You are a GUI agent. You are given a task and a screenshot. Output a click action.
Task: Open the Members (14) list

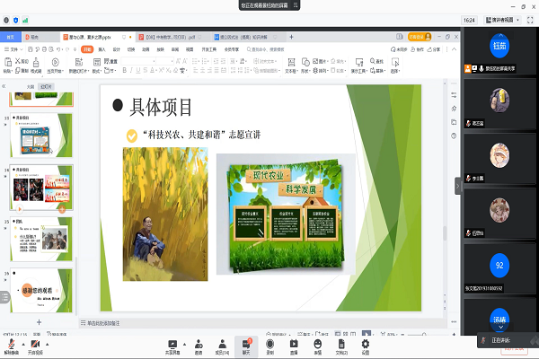pos(222,346)
